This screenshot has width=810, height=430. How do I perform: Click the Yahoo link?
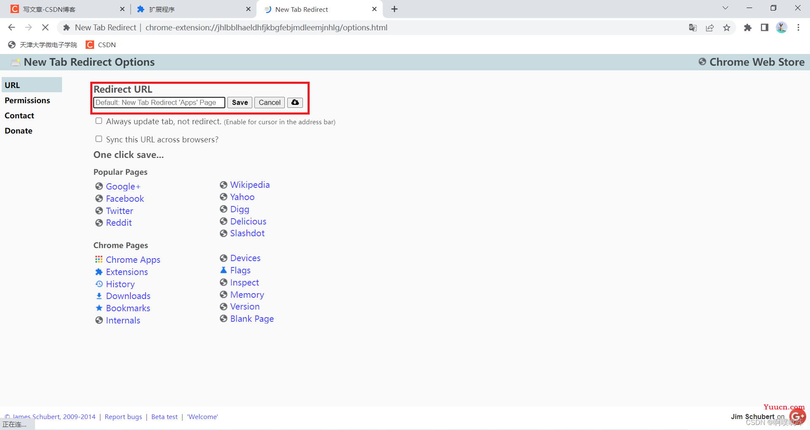[x=242, y=197]
